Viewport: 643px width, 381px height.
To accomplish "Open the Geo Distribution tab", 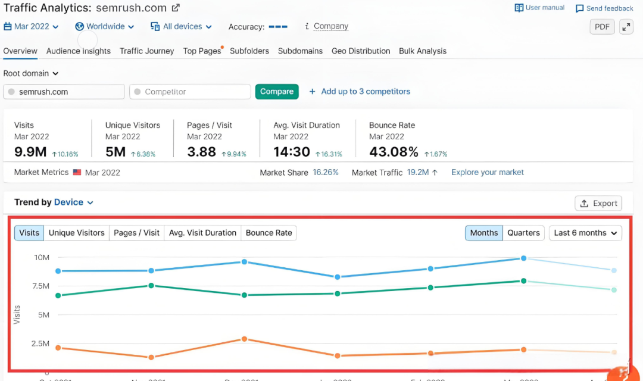I will point(361,51).
